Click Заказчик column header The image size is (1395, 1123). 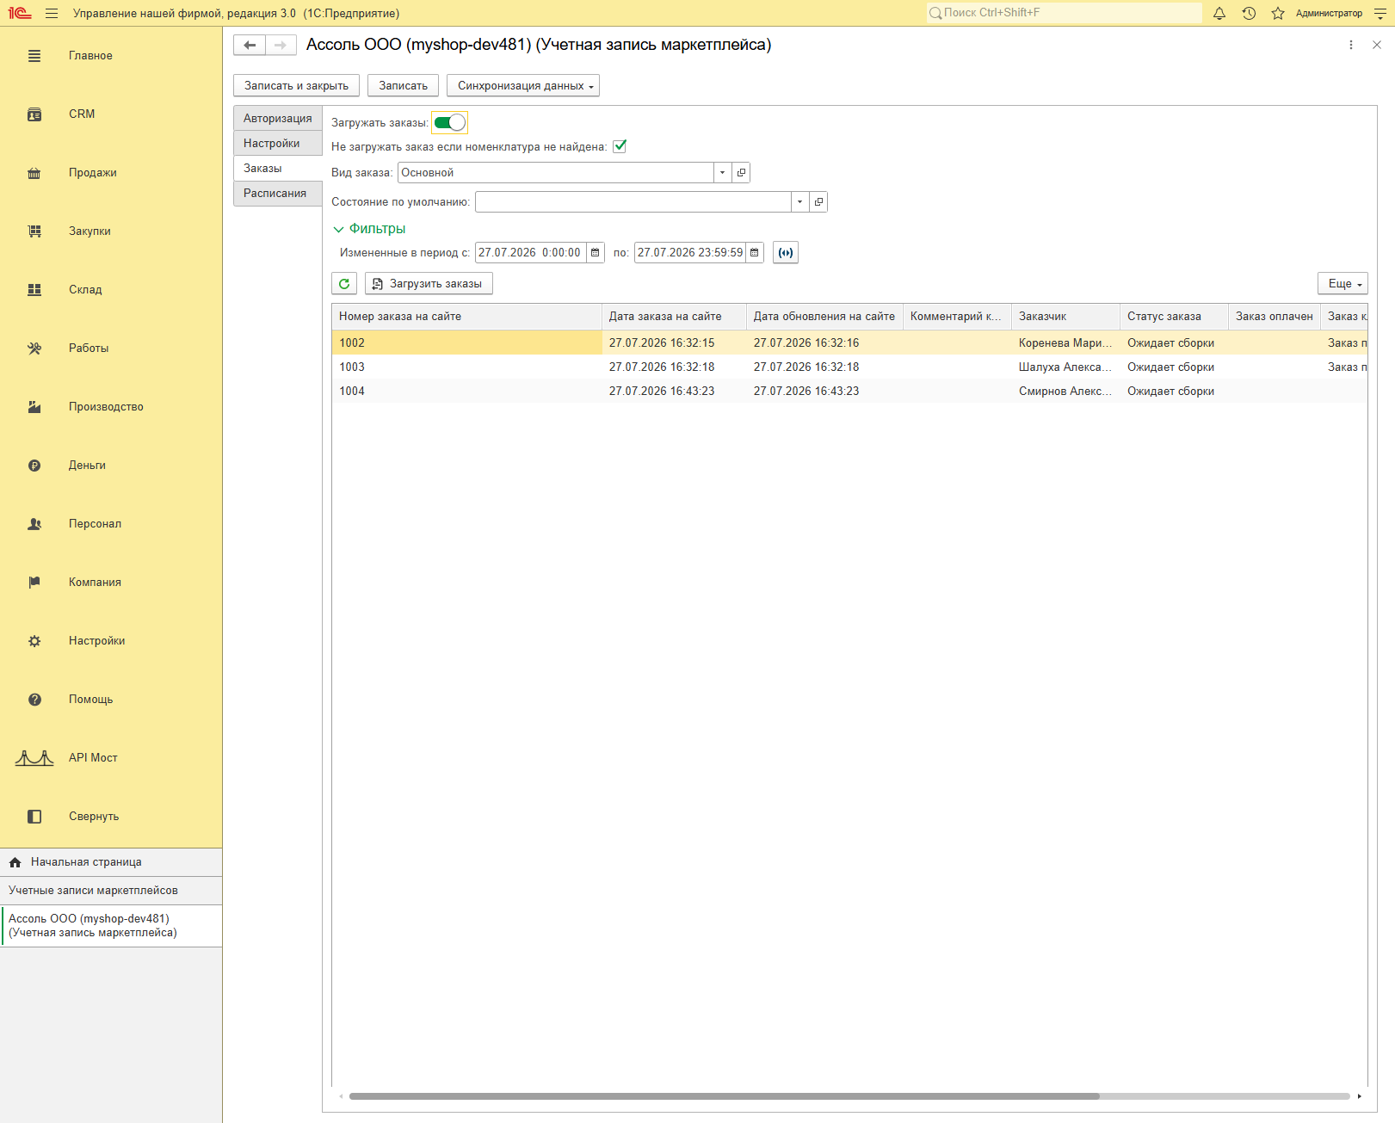1065,316
